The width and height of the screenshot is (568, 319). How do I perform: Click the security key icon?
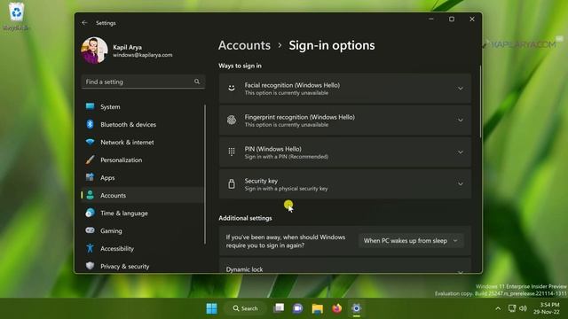[232, 183]
